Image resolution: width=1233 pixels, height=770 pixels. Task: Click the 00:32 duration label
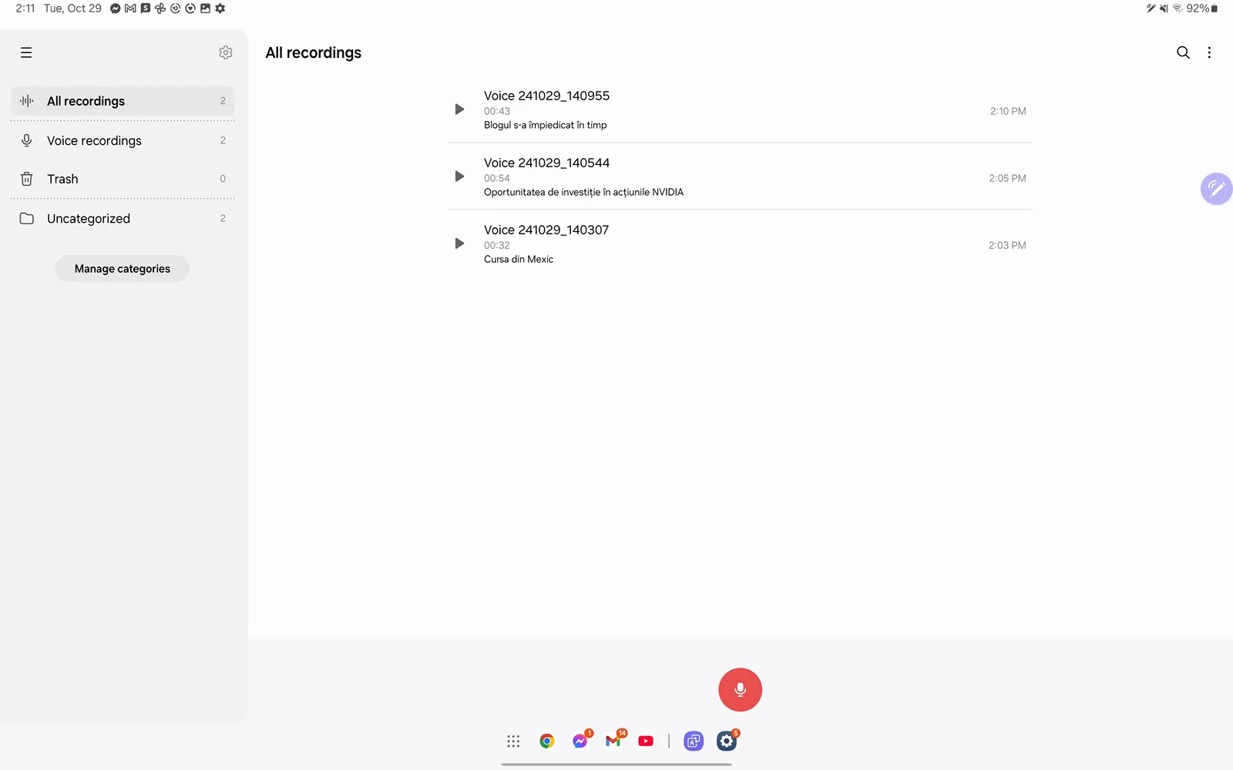tap(497, 245)
